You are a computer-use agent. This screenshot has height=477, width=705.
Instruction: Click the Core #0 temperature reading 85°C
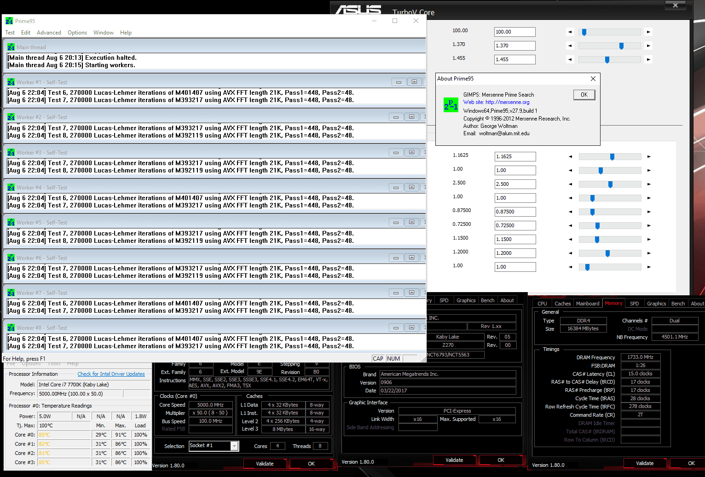pyautogui.click(x=64, y=435)
